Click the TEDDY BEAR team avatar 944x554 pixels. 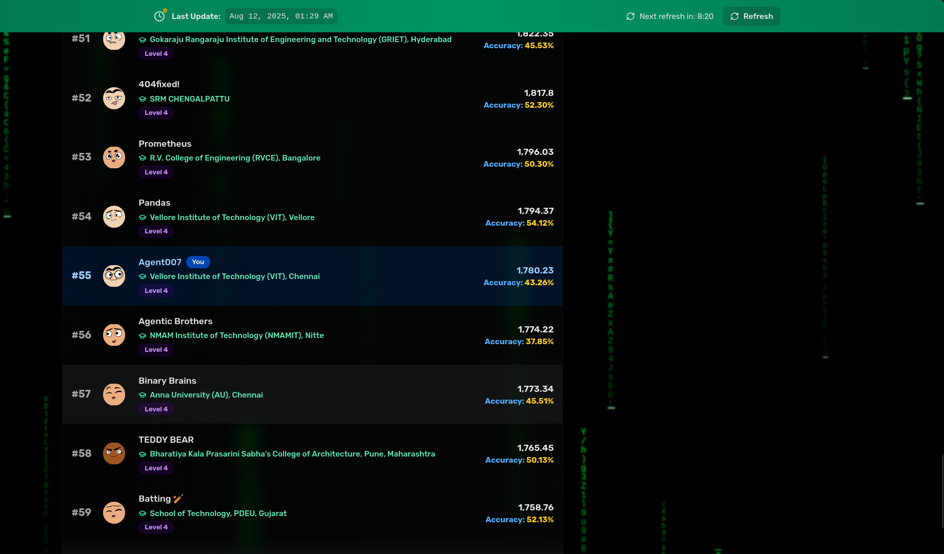click(x=114, y=453)
